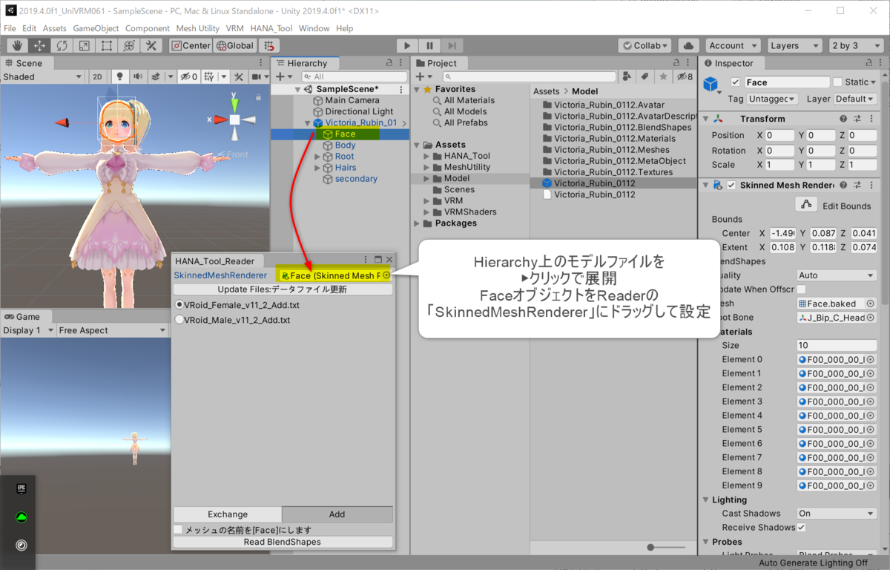Enable Face object active checkbox
890x570 pixels.
(736, 82)
